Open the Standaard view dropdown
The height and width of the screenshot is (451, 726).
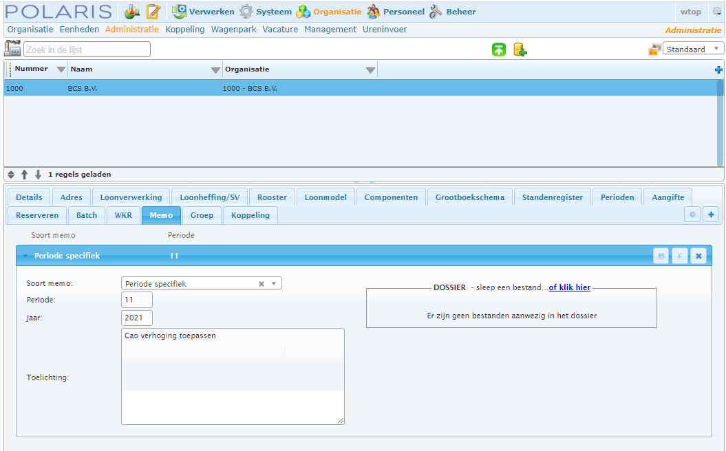[693, 49]
